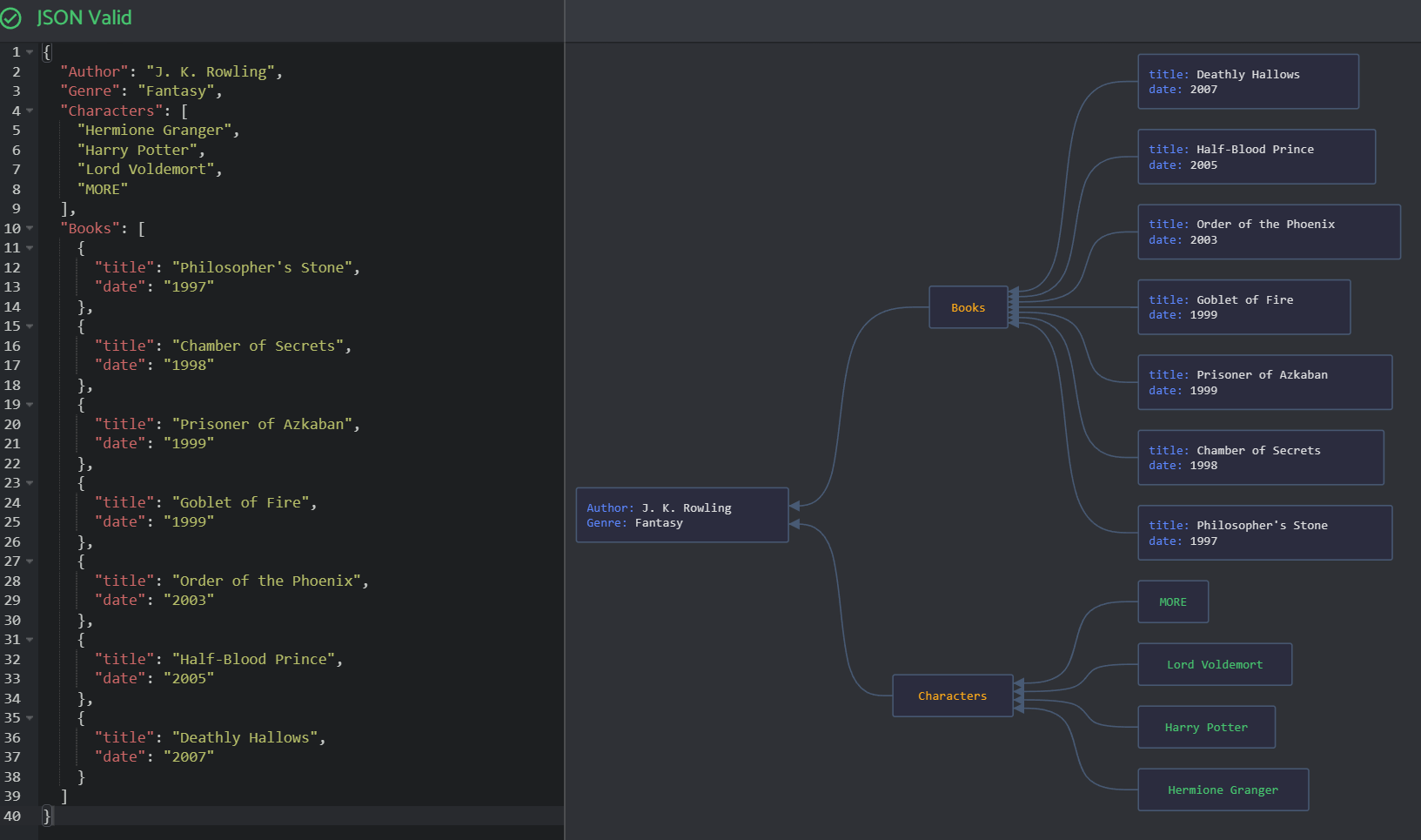Select the Hermione Granger node

pyautogui.click(x=1223, y=790)
